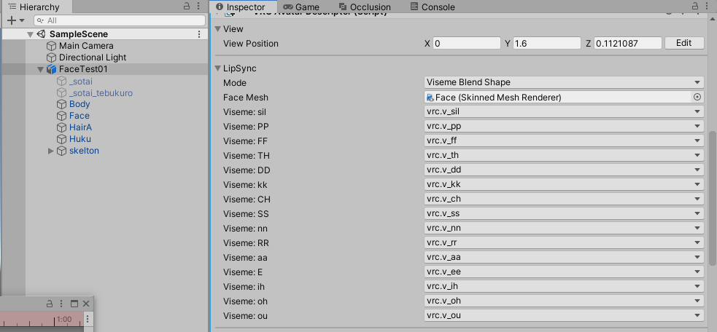Switch to the Console tab

[433, 7]
